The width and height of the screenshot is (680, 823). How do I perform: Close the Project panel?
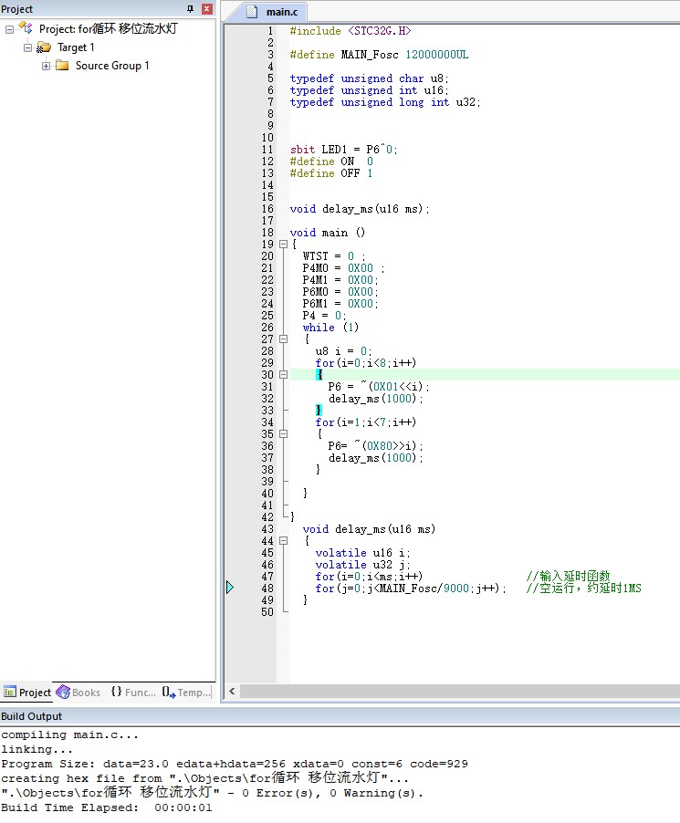pyautogui.click(x=206, y=9)
